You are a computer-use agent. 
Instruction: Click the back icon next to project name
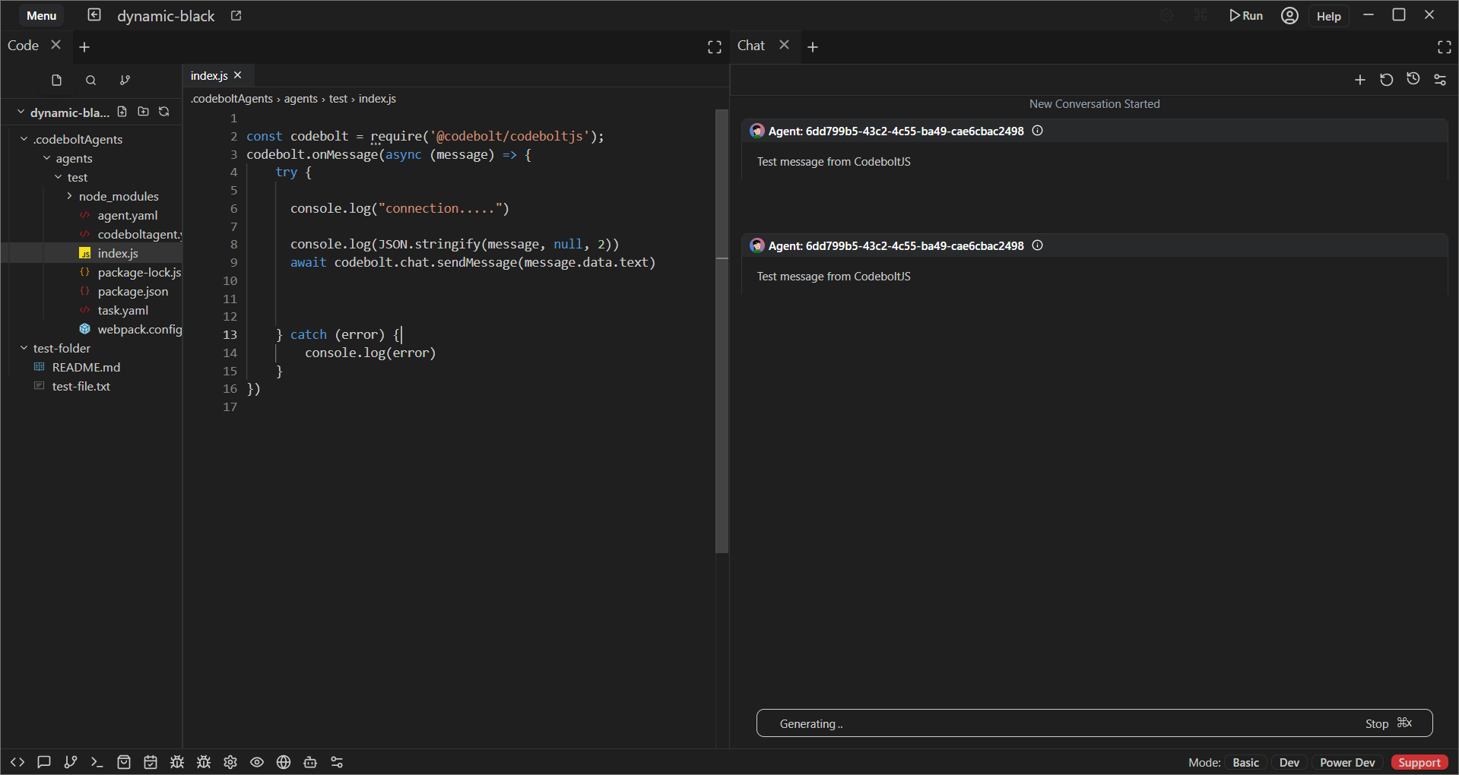94,15
